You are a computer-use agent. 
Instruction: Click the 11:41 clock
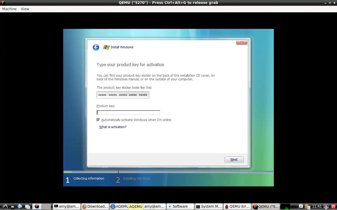317,207
